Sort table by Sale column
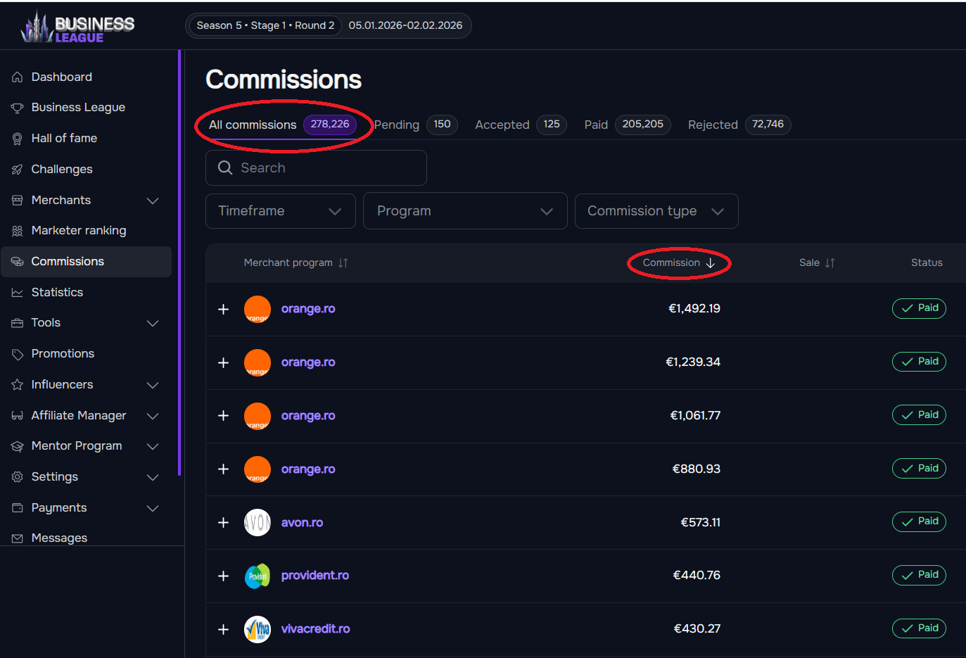The width and height of the screenshot is (966, 658). coord(816,262)
